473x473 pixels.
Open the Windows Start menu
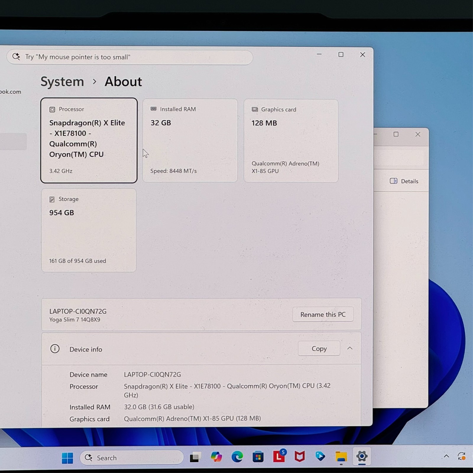coord(67,458)
